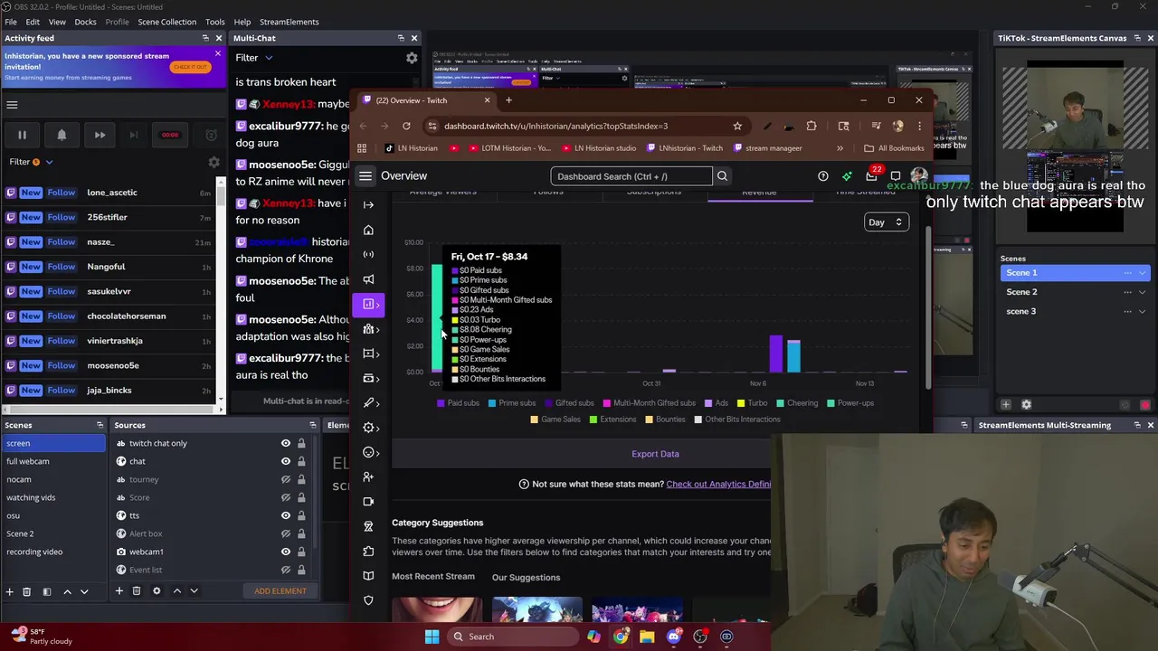Pause alerts in Activity feed

click(22, 135)
